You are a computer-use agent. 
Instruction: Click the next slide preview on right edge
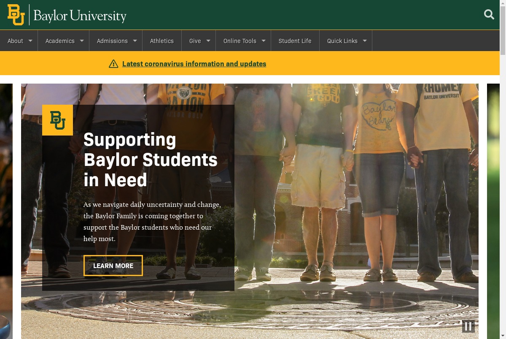(x=493, y=211)
